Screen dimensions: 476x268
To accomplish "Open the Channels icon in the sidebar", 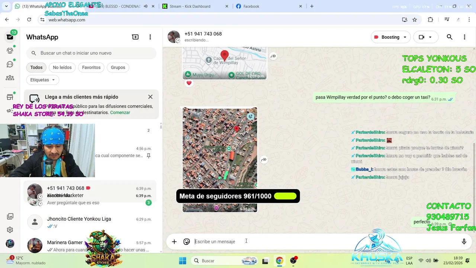I will [x=10, y=64].
